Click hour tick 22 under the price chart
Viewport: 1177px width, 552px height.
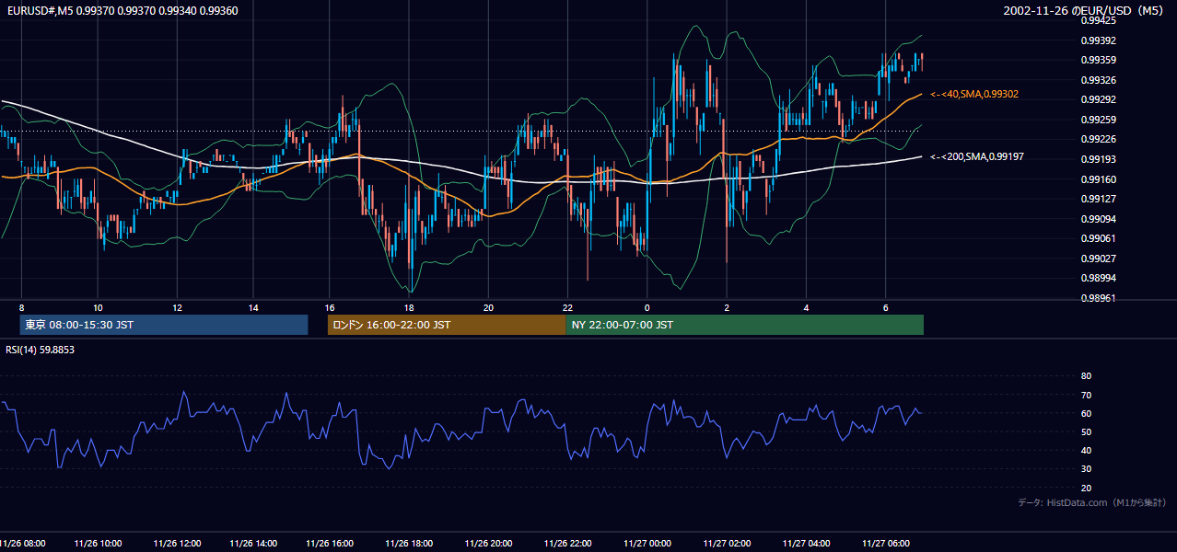pyautogui.click(x=568, y=307)
